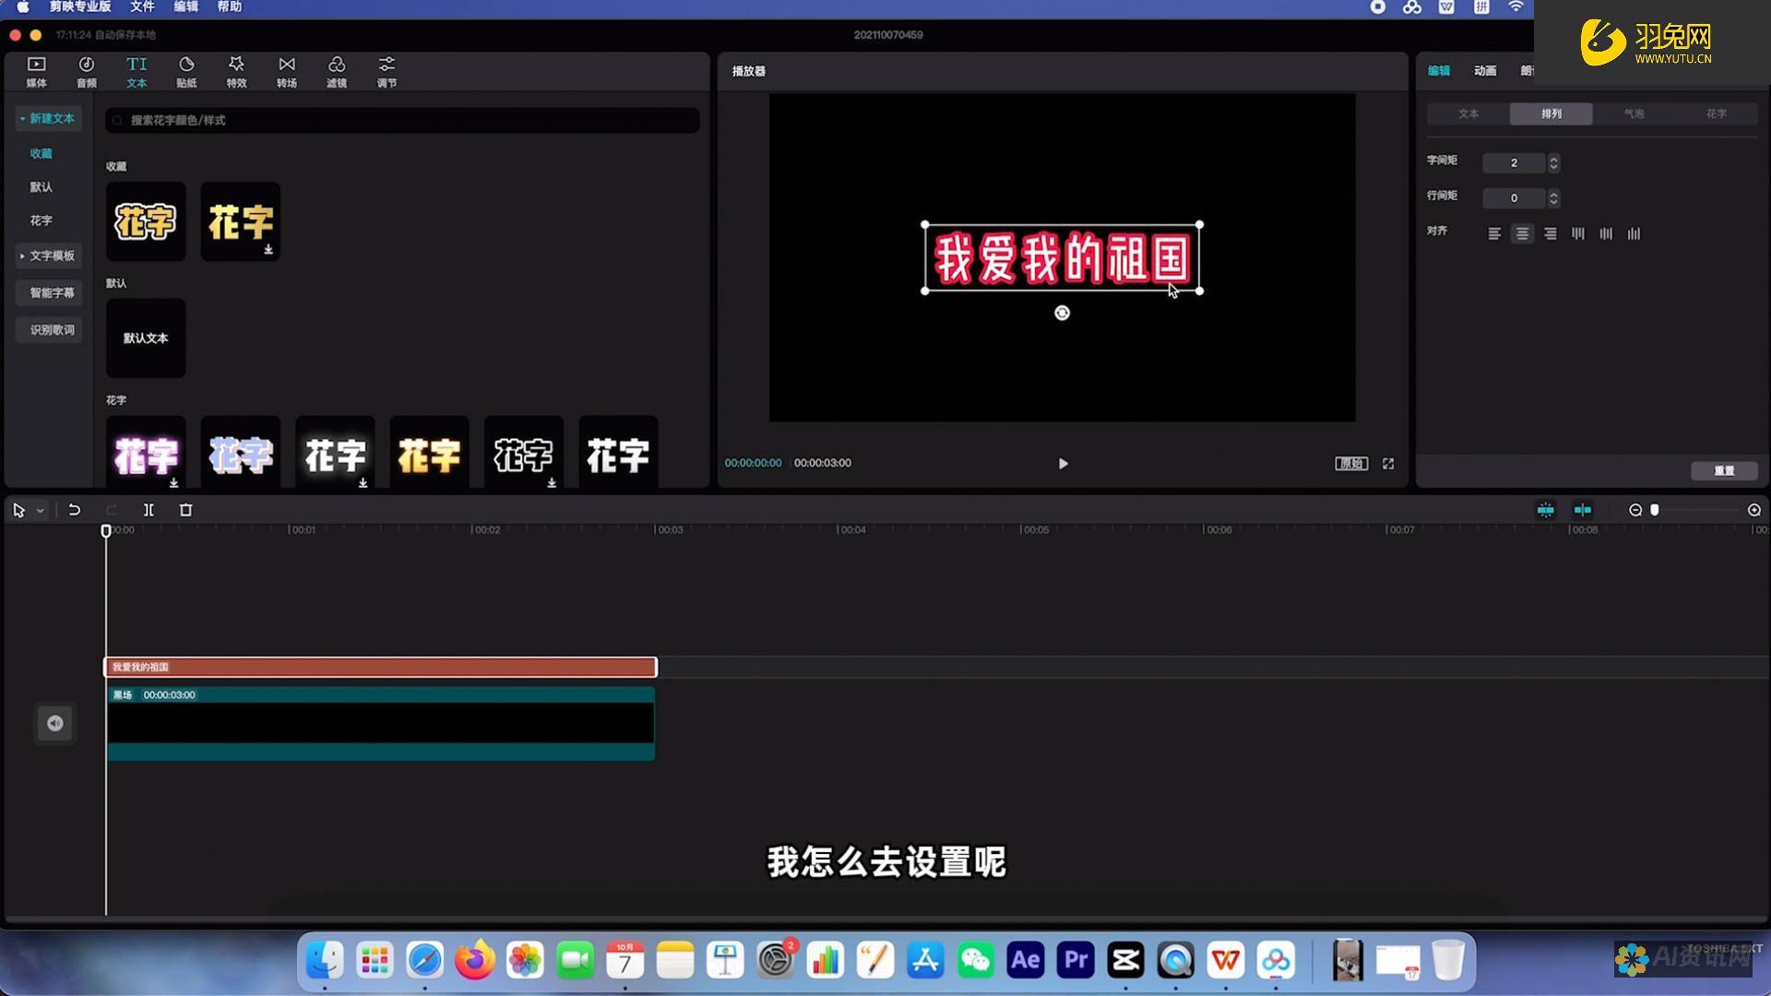Click the 字间距 value field
Screen dimensions: 1771x996
(x=1514, y=163)
